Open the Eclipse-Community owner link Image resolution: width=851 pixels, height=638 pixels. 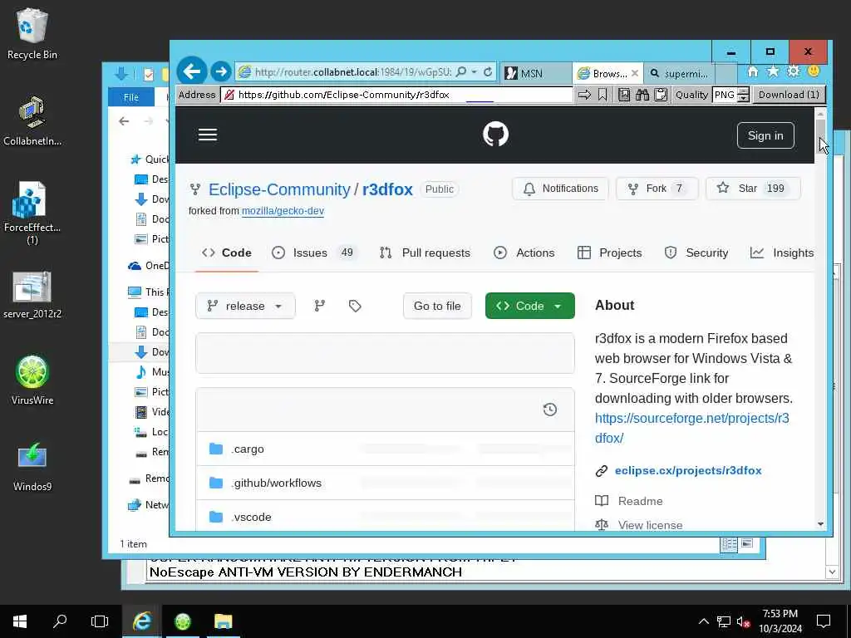(279, 189)
